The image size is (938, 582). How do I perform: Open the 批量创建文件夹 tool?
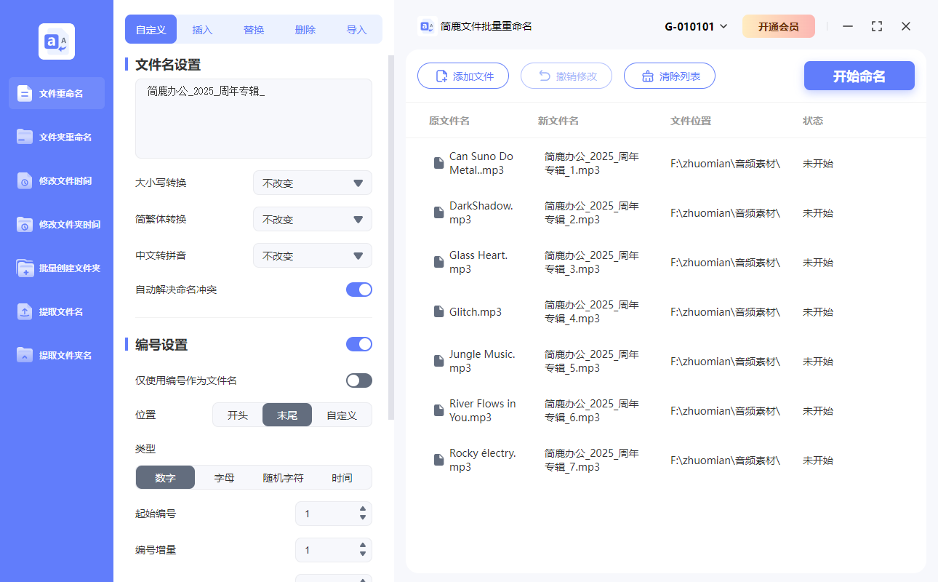pos(56,268)
